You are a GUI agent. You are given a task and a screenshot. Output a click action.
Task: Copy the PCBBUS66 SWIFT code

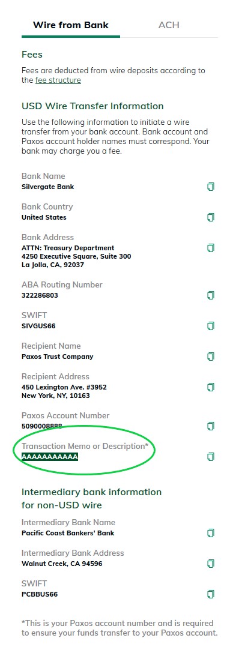[211, 594]
